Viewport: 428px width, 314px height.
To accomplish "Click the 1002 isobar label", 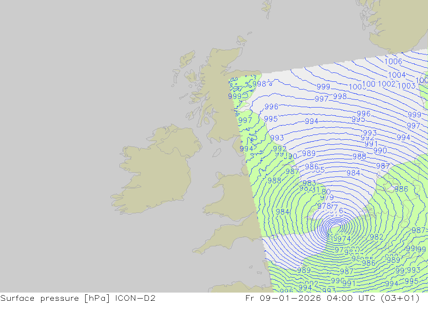I will (x=387, y=84).
